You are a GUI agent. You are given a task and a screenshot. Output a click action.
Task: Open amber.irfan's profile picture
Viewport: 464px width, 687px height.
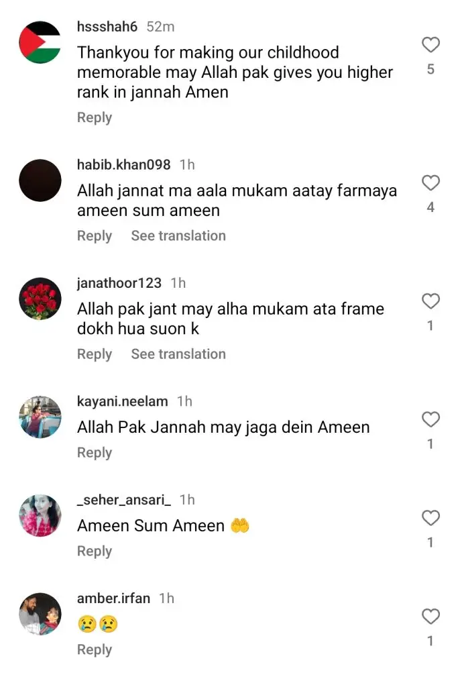point(40,614)
